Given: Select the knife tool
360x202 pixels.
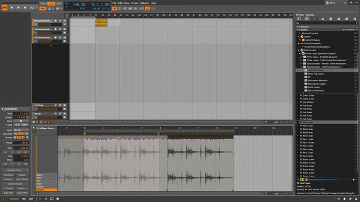Looking at the screenshot, I should coord(136,8).
